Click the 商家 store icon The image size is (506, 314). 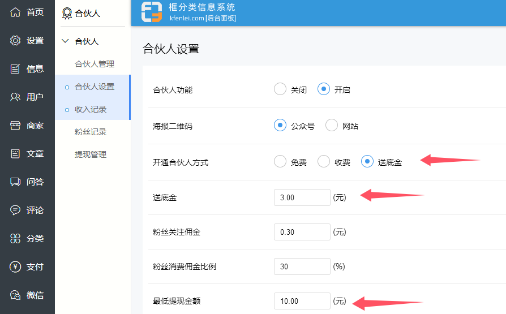coord(15,125)
